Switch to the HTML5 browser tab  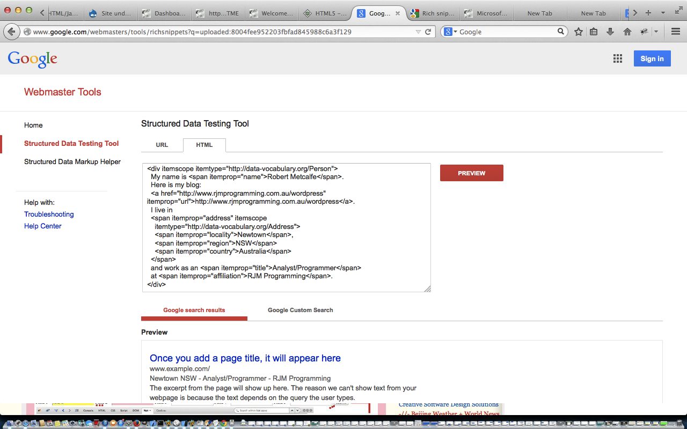pyautogui.click(x=325, y=13)
